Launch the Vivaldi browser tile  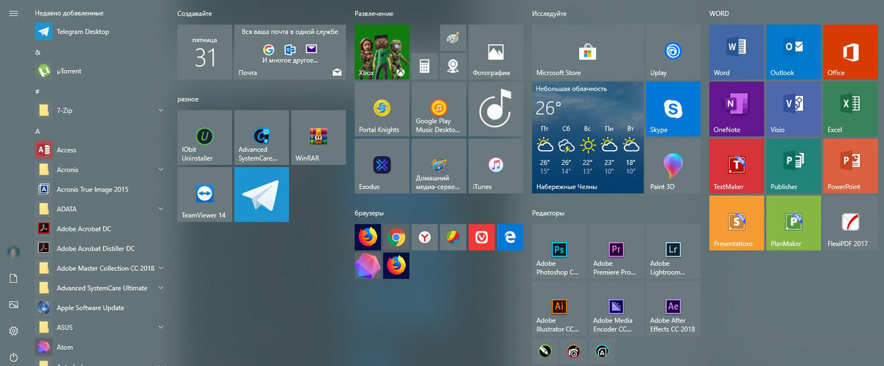point(481,237)
